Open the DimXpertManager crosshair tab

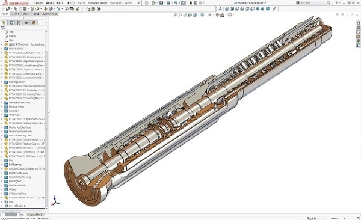[x=26, y=23]
